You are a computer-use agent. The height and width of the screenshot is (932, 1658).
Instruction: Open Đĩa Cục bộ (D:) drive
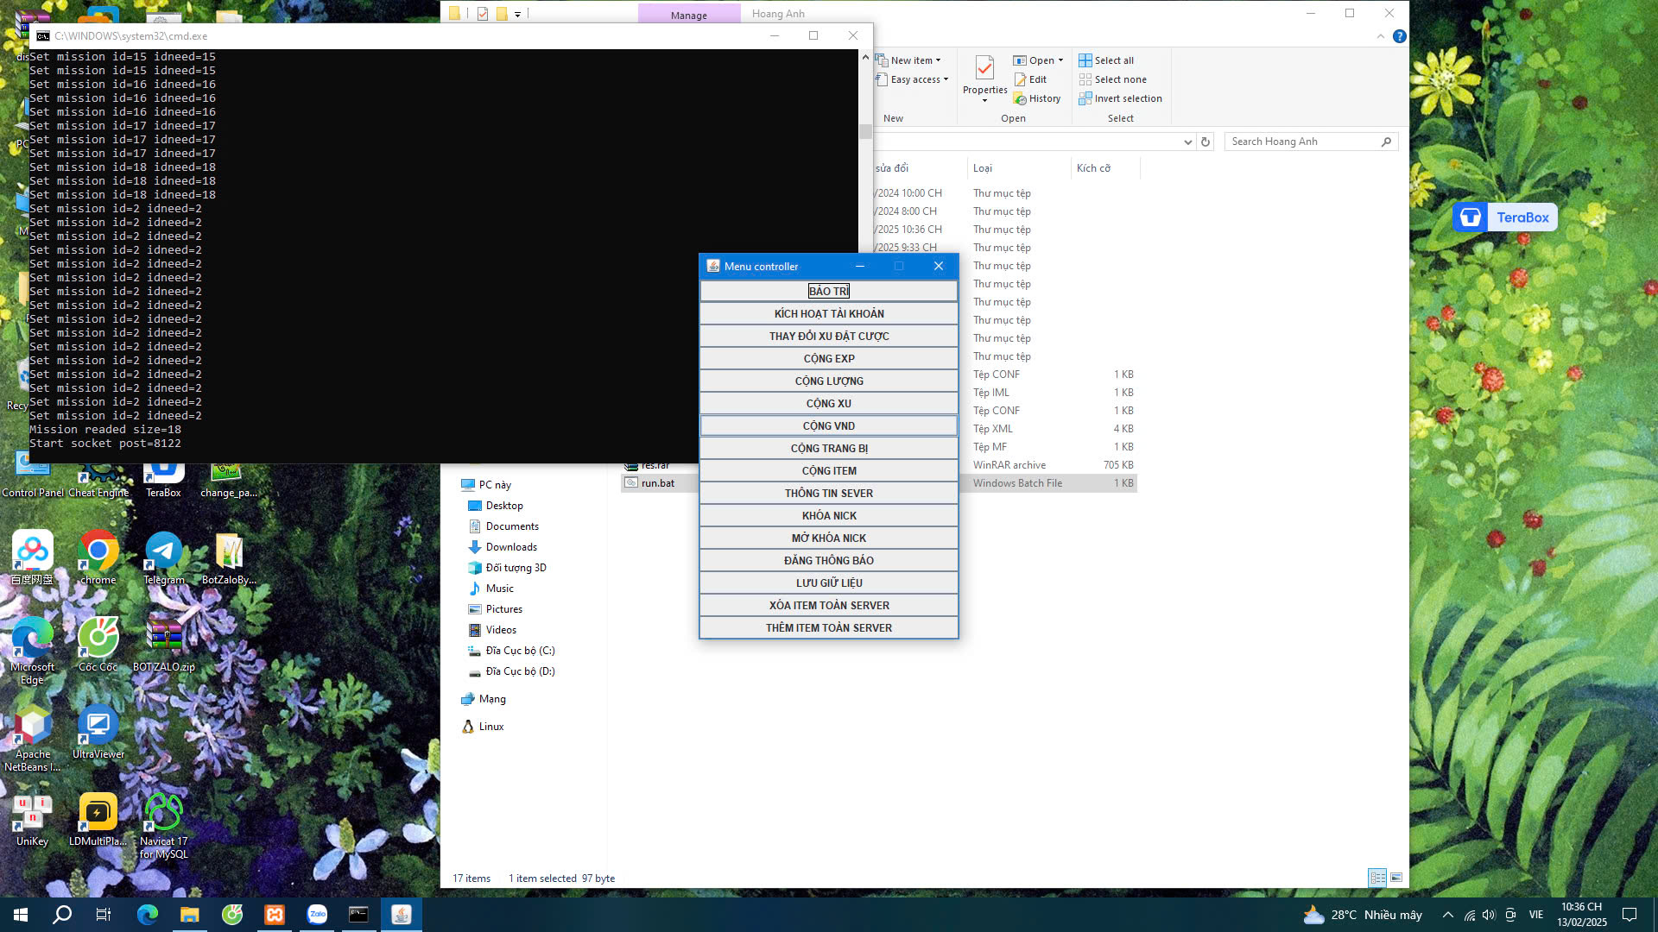(519, 671)
